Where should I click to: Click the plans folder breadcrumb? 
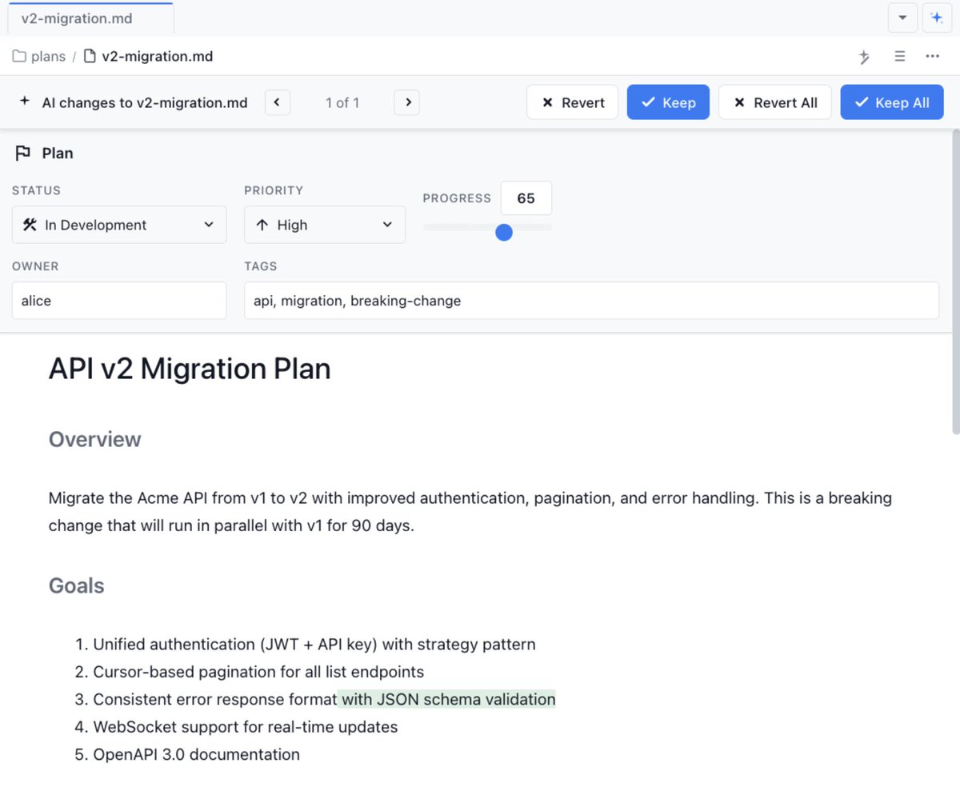click(39, 57)
